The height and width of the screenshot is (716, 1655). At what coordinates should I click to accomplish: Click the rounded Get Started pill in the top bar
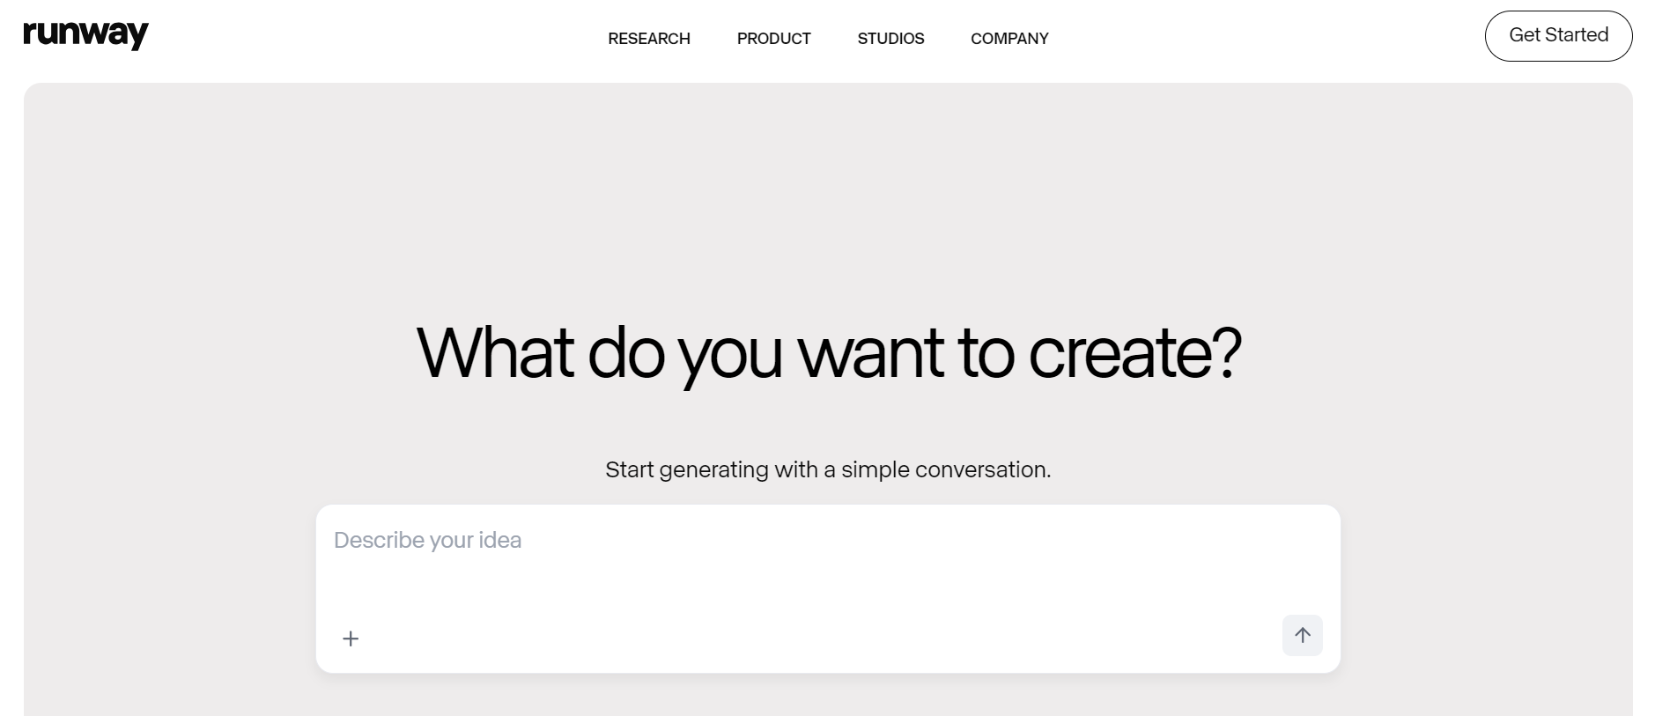click(x=1558, y=36)
